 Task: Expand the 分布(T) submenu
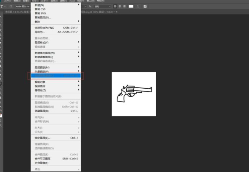coord(56,132)
